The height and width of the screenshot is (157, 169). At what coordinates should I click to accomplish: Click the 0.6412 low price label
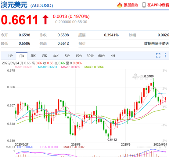112,140
